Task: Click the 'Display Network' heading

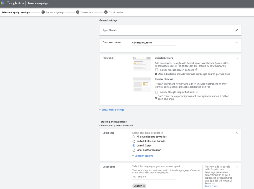Action: click(164, 79)
